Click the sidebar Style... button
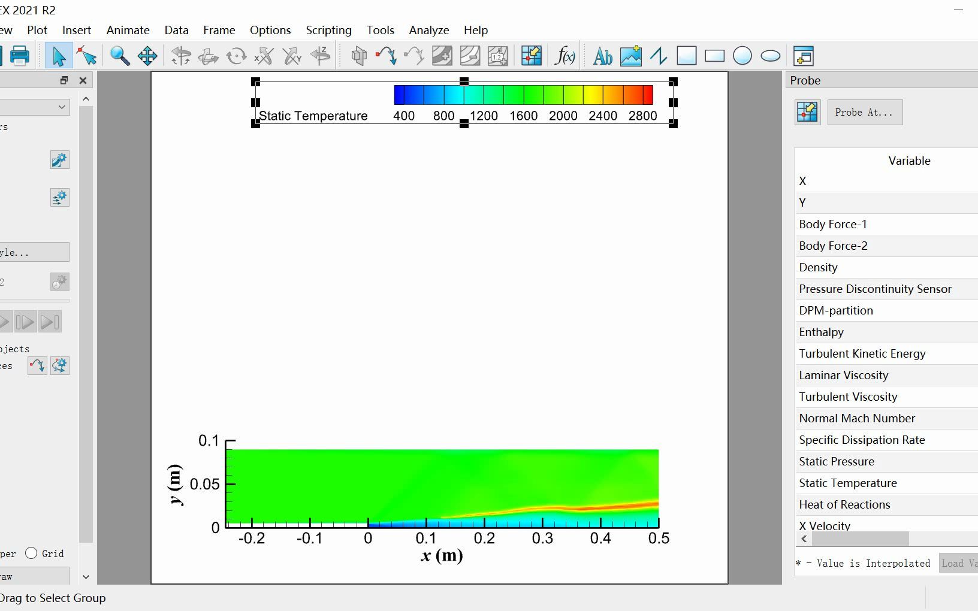 (x=34, y=252)
